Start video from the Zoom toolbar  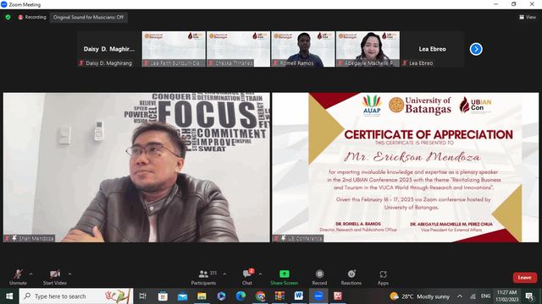click(x=55, y=278)
